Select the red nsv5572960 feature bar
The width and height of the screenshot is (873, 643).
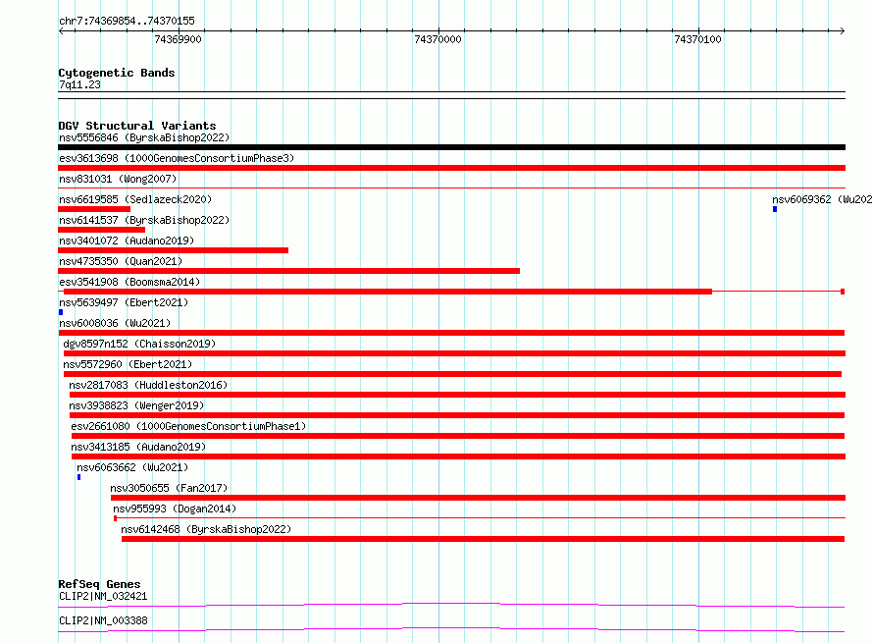tap(452, 374)
